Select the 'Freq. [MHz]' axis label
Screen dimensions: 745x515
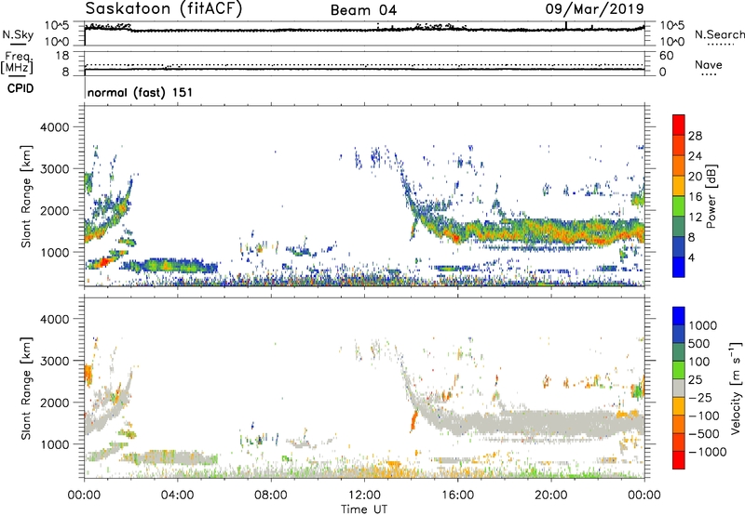point(18,62)
